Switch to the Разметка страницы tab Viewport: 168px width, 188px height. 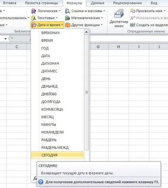tap(41, 3)
